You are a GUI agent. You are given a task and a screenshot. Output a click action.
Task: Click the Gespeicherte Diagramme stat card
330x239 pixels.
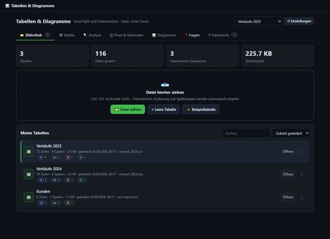pyautogui.click(x=203, y=56)
